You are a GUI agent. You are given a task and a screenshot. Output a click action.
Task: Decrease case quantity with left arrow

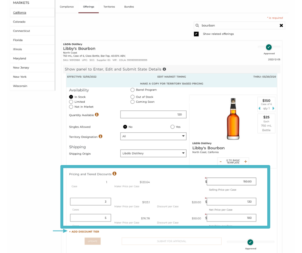point(260,109)
